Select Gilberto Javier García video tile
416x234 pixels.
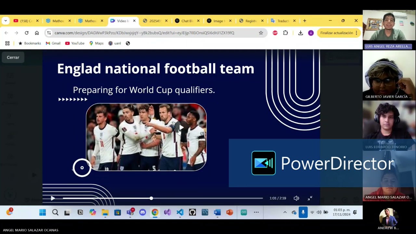pos(389,75)
